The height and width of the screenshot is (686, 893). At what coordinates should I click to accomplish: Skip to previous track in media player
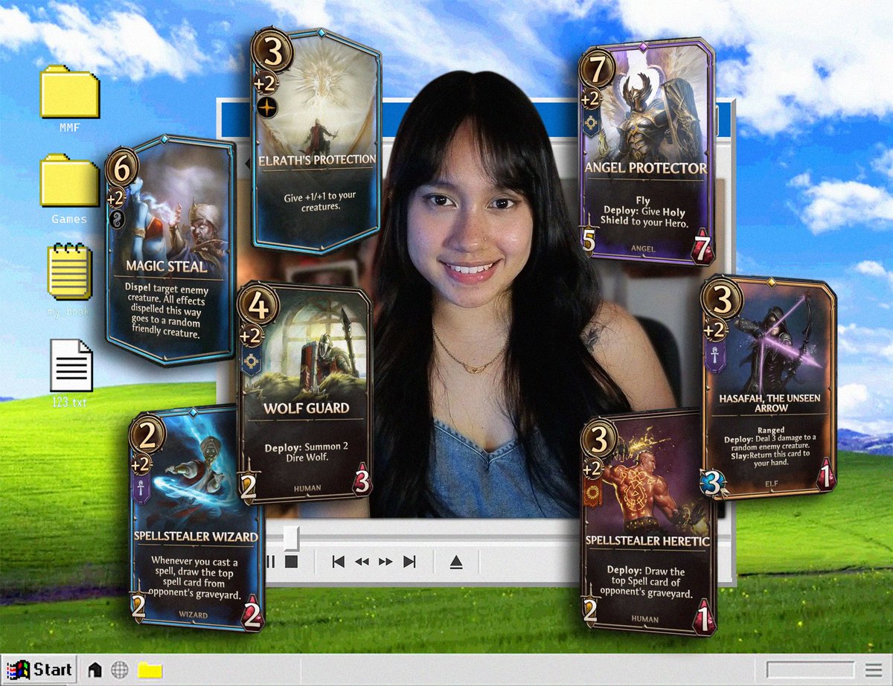[x=338, y=562]
